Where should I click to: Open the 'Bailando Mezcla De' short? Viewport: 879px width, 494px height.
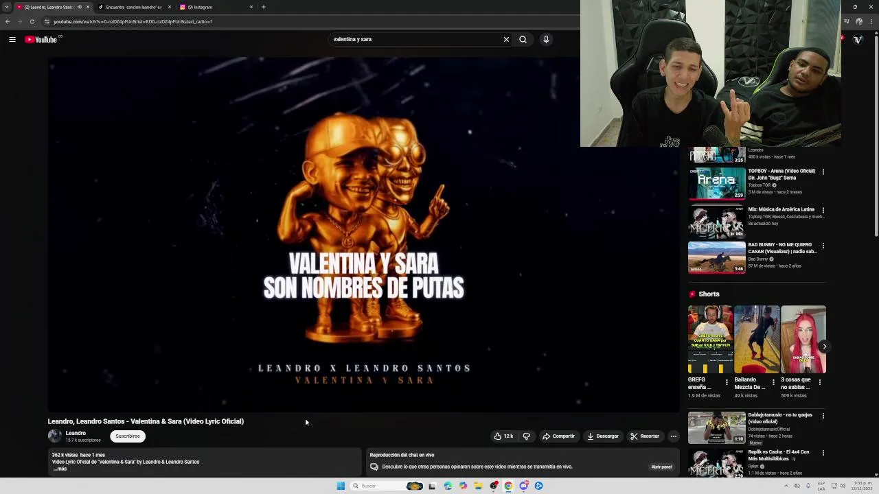click(757, 340)
